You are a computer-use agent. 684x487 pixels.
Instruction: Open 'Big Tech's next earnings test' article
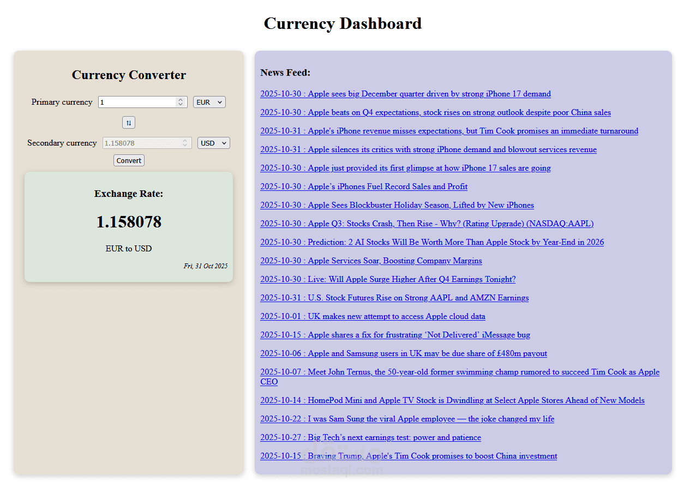[x=370, y=437]
